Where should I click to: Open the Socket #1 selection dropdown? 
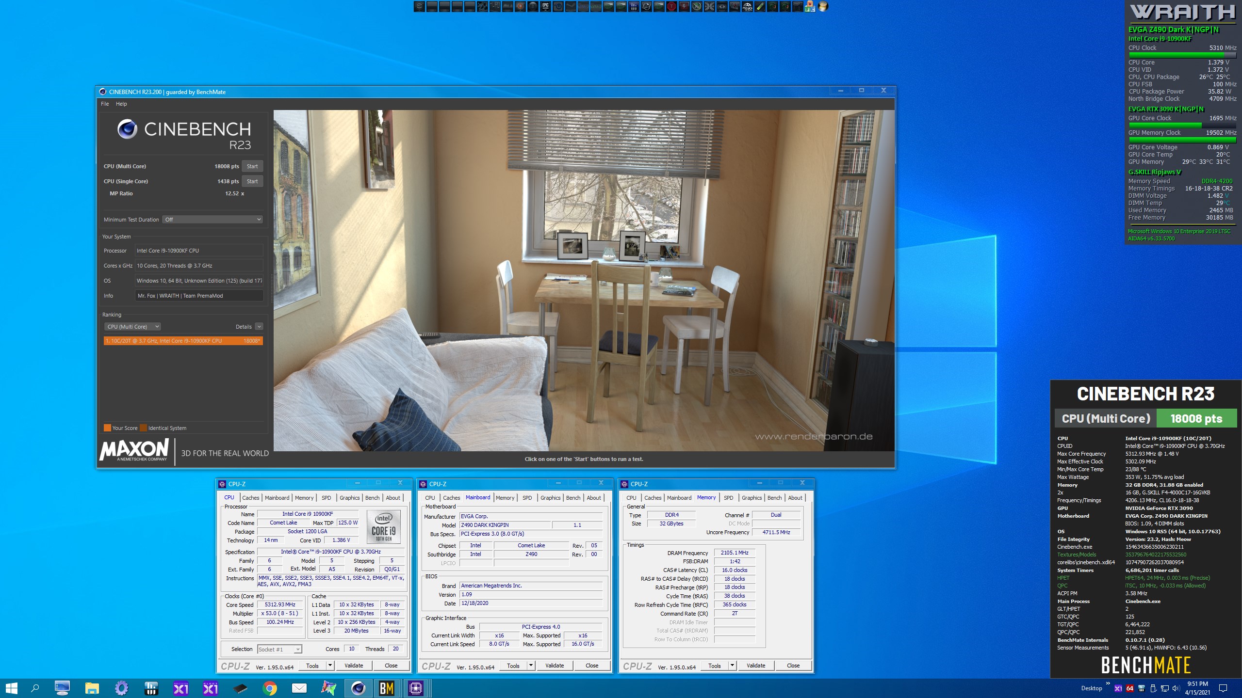[x=279, y=649]
